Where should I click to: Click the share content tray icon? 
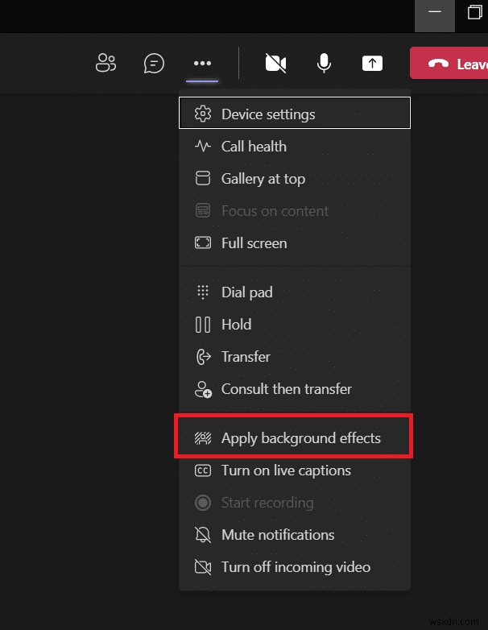(x=372, y=63)
